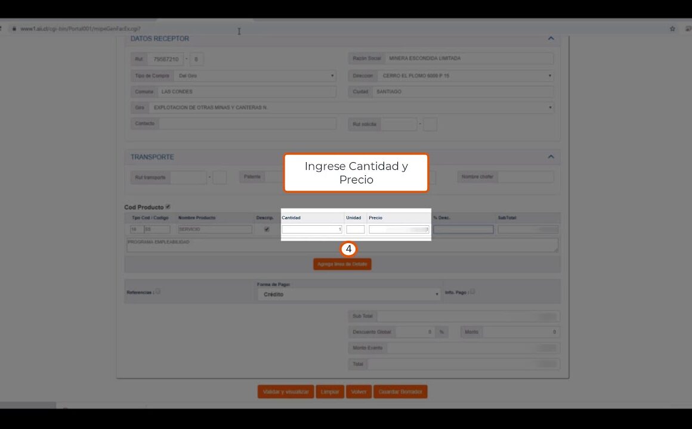The width and height of the screenshot is (692, 429).
Task: Open the Forma de Pago dropdown
Action: tap(348, 294)
